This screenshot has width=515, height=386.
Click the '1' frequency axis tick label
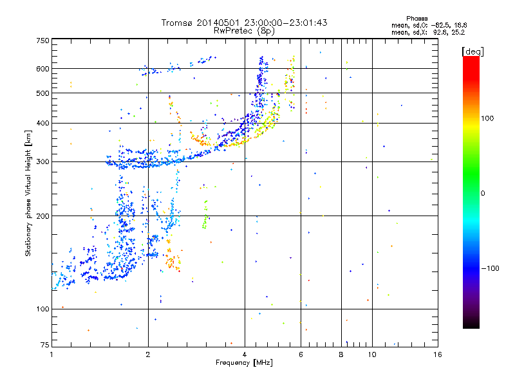[51, 354]
